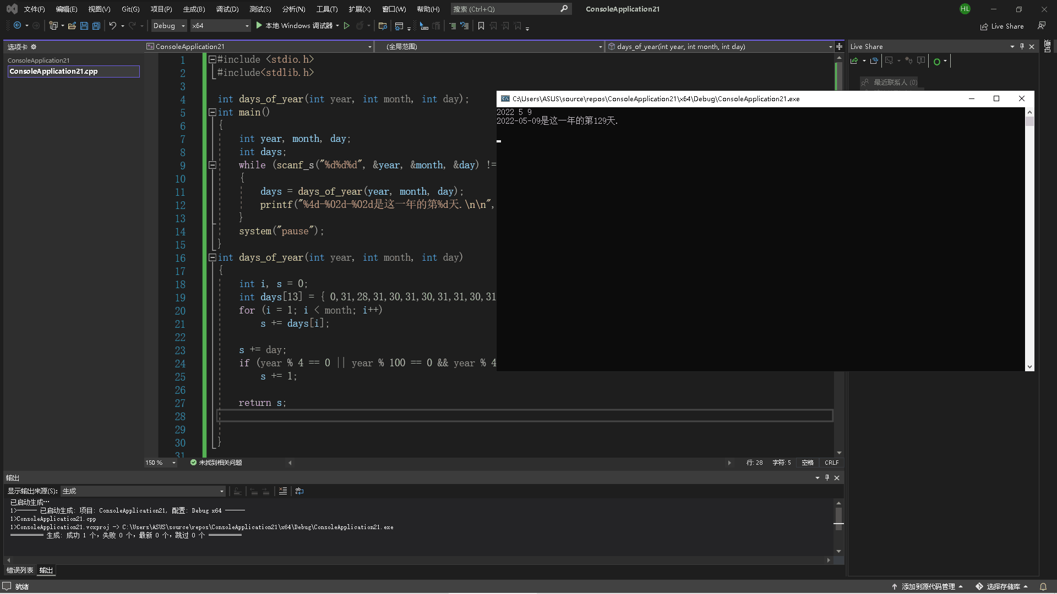Screen dimensions: 1057x594
Task: Toggle word wrap in the output pane
Action: (299, 491)
